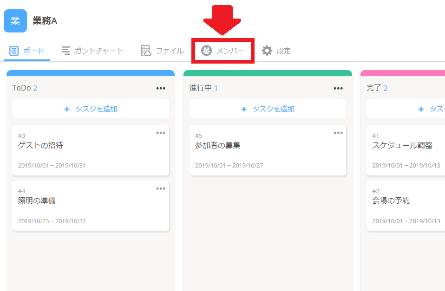Click the Gantt chart icon next to ガントチャート
The width and height of the screenshot is (445, 291).
click(x=66, y=51)
